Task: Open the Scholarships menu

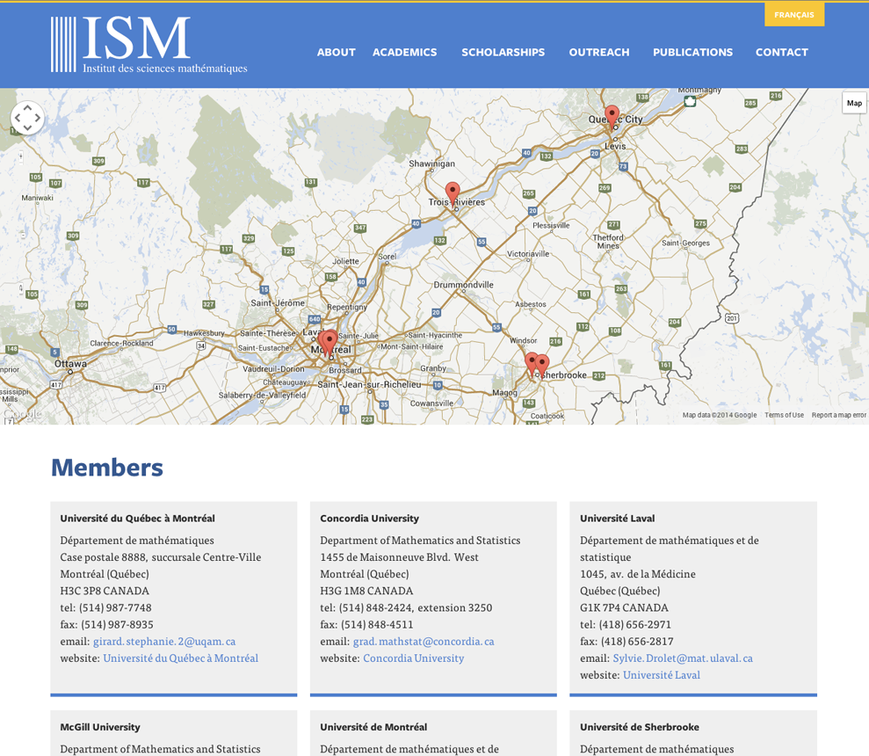Action: click(x=503, y=52)
